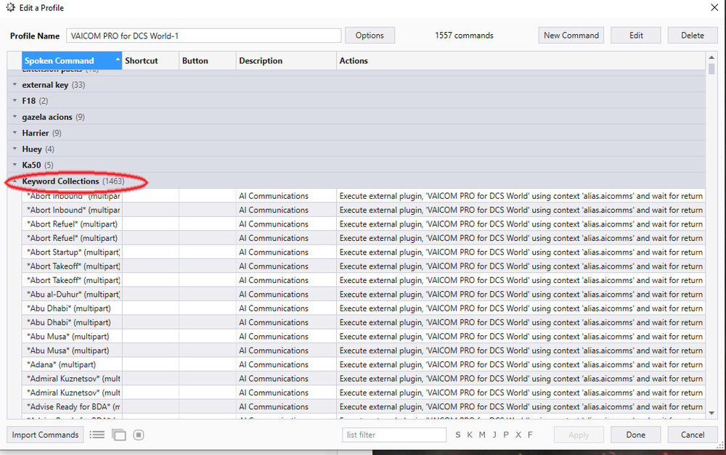Toggle the F filter letter
This screenshot has width=726, height=455.
click(530, 435)
